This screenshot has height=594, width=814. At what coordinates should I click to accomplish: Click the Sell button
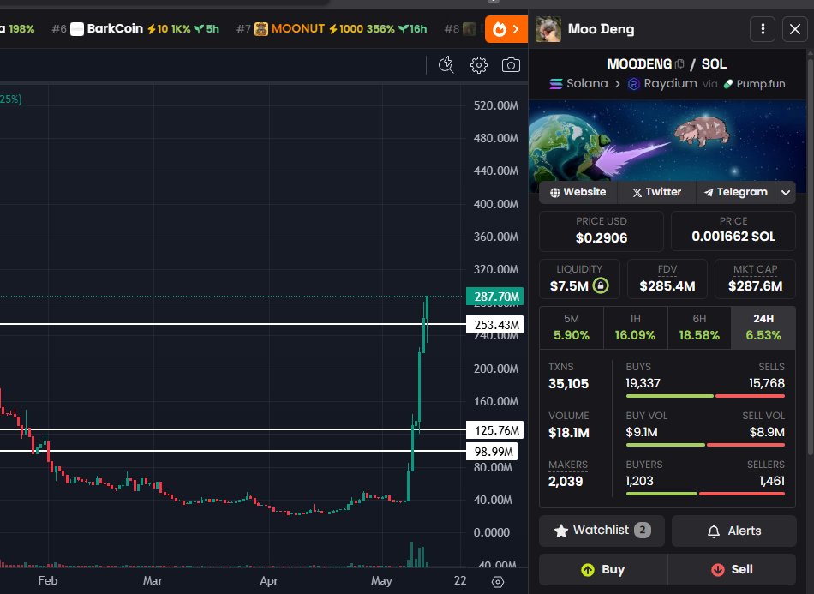pyautogui.click(x=732, y=570)
